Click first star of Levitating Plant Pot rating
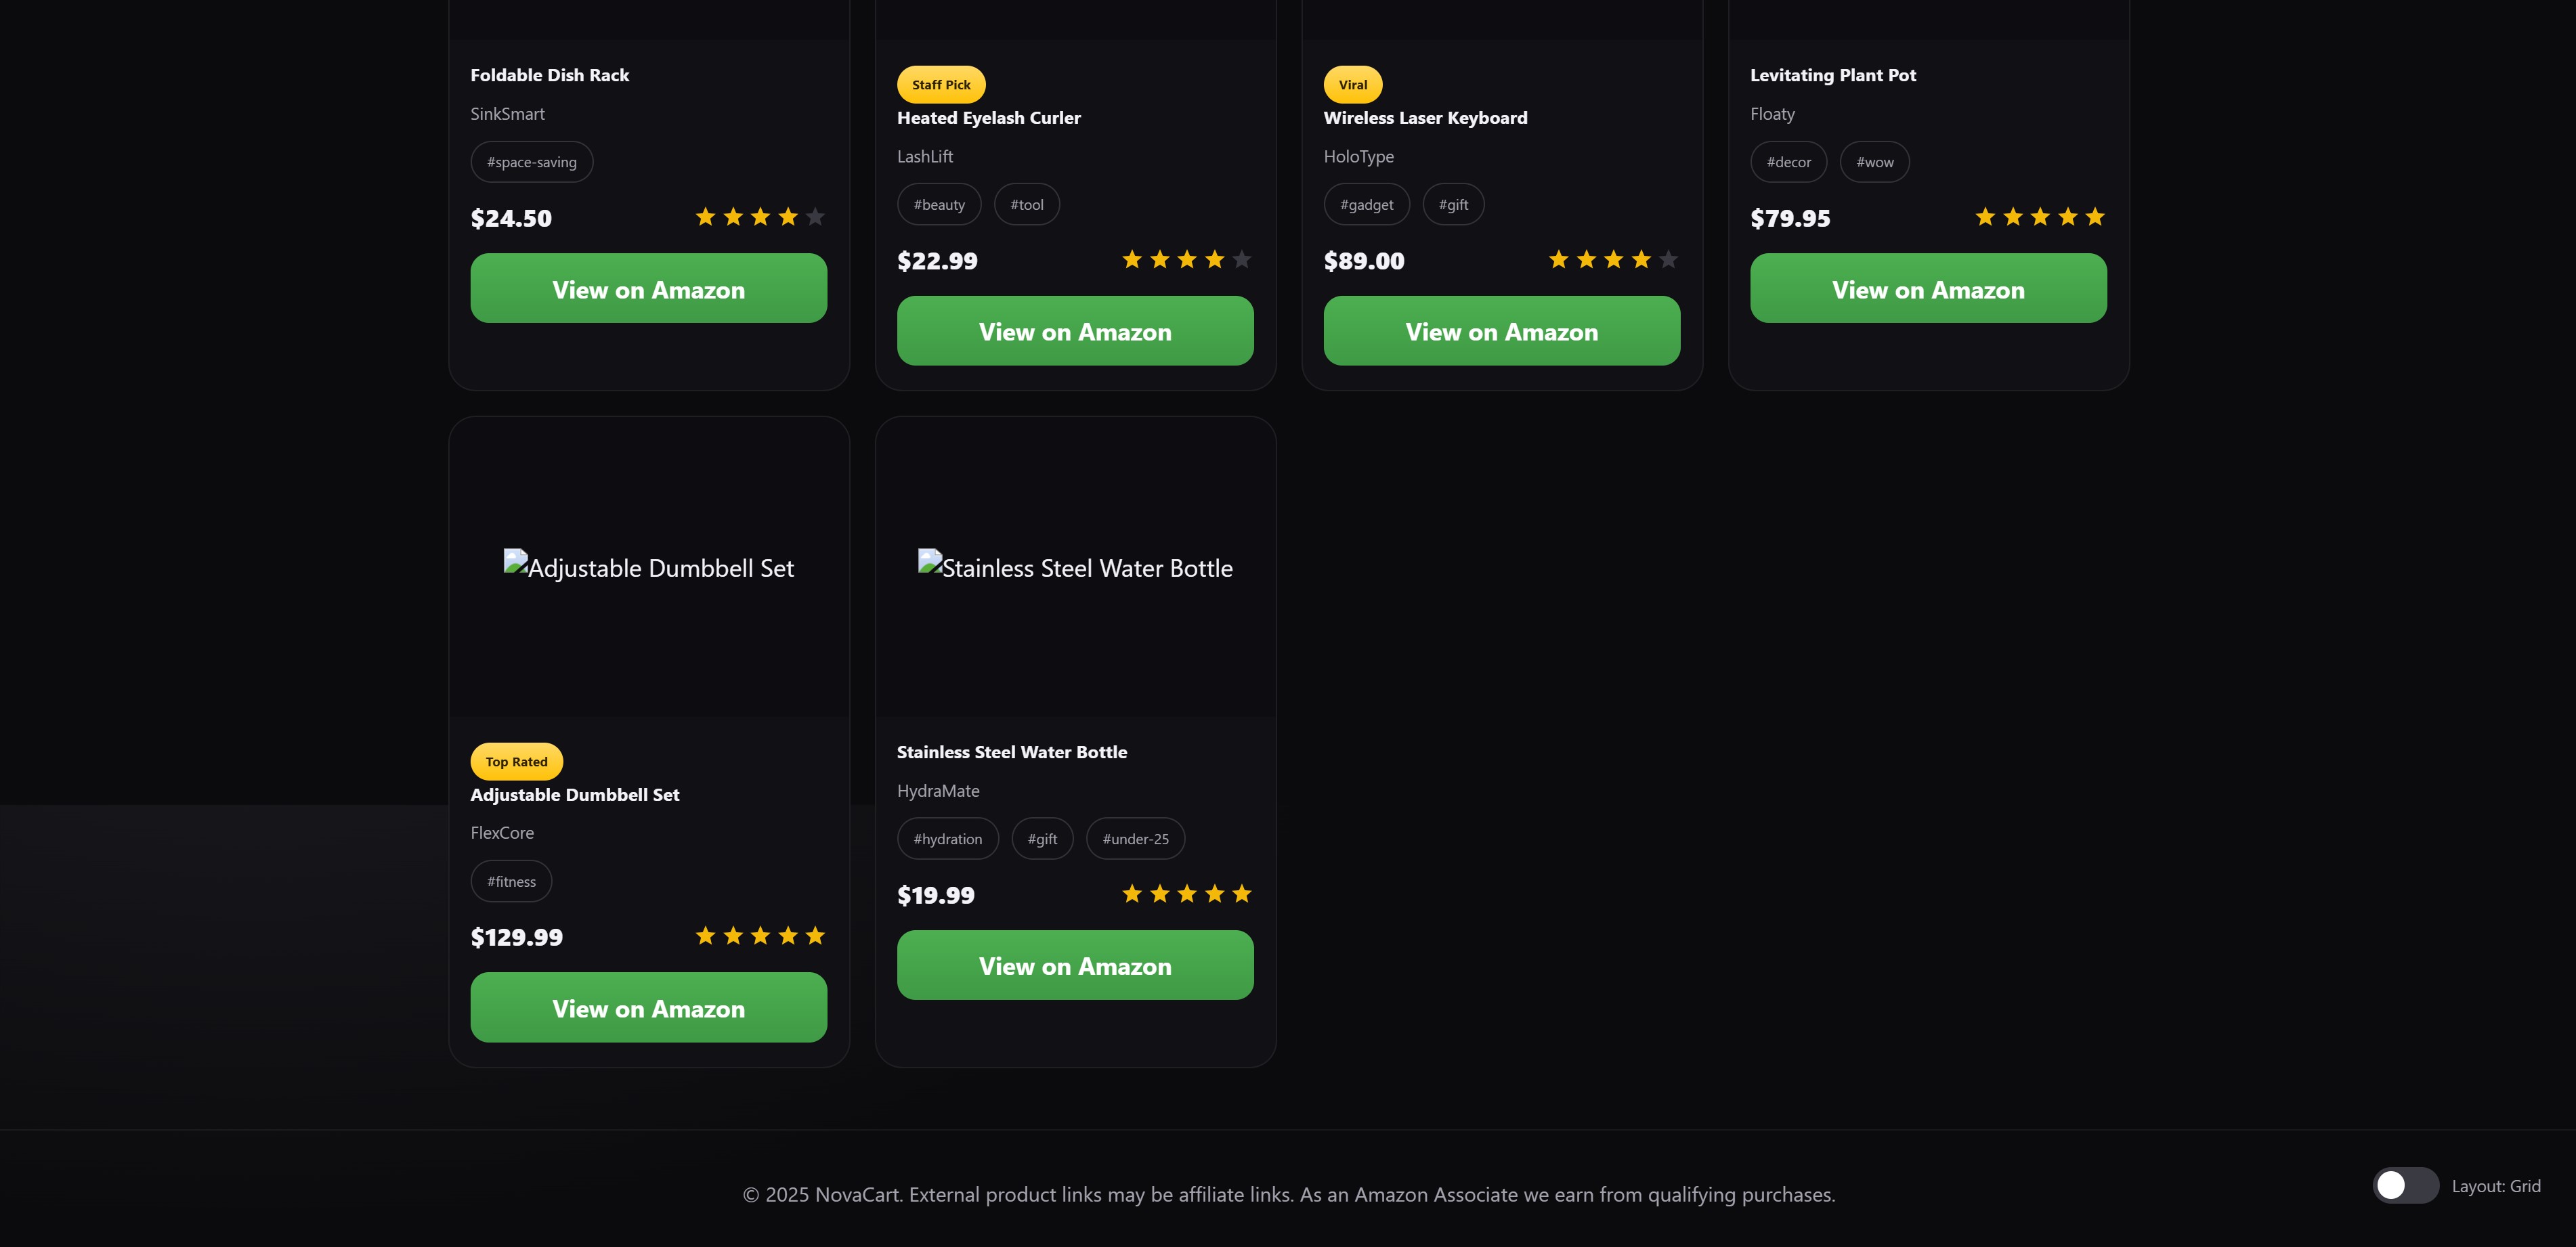This screenshot has height=1247, width=2576. tap(1985, 217)
